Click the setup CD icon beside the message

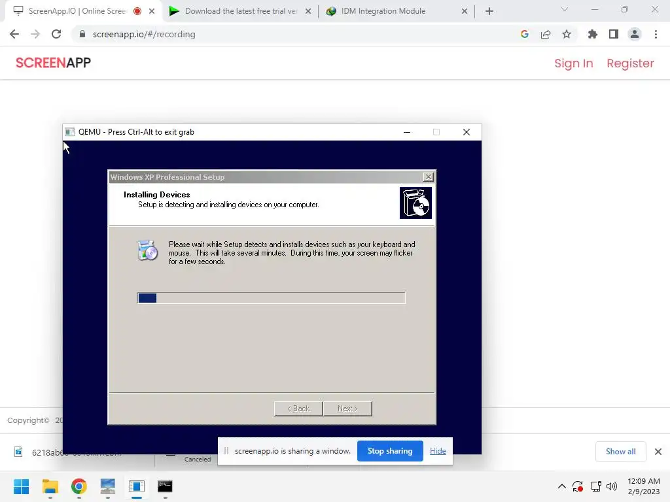point(148,250)
